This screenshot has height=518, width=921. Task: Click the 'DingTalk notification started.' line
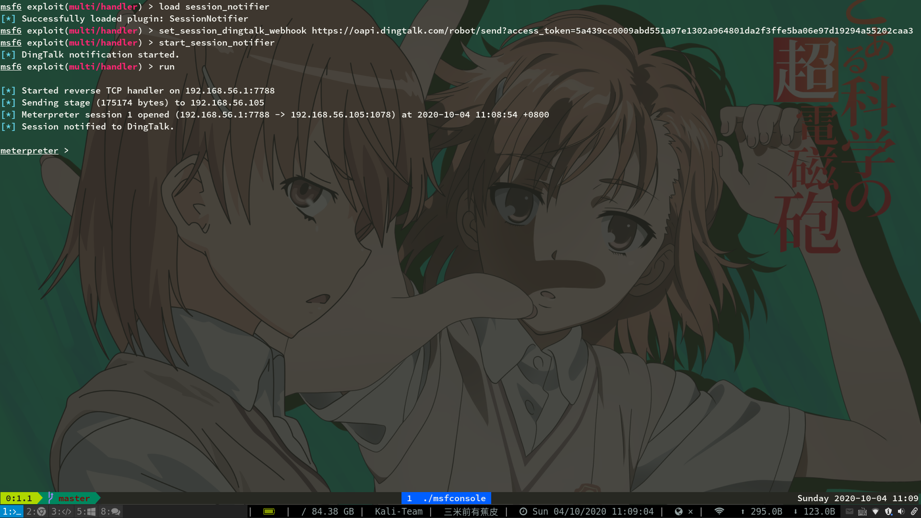pos(90,55)
